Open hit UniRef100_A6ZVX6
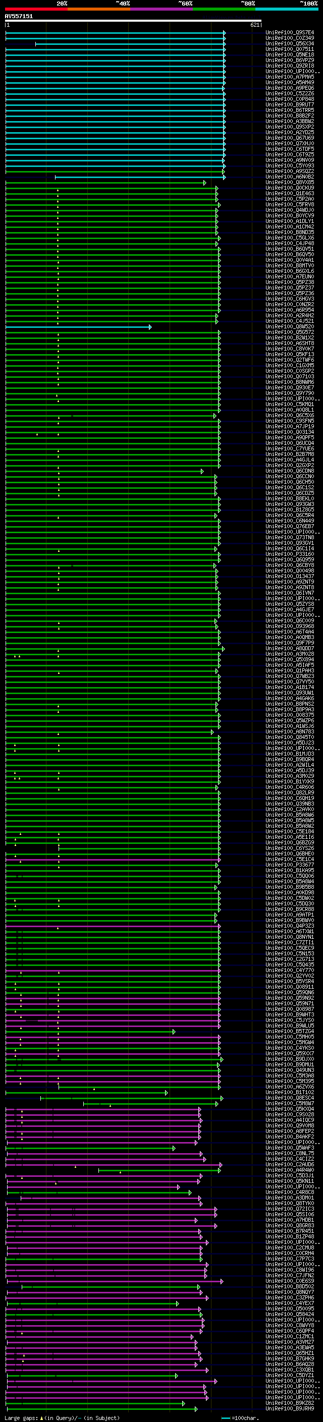This screenshot has width=323, height=1422. [290, 1087]
